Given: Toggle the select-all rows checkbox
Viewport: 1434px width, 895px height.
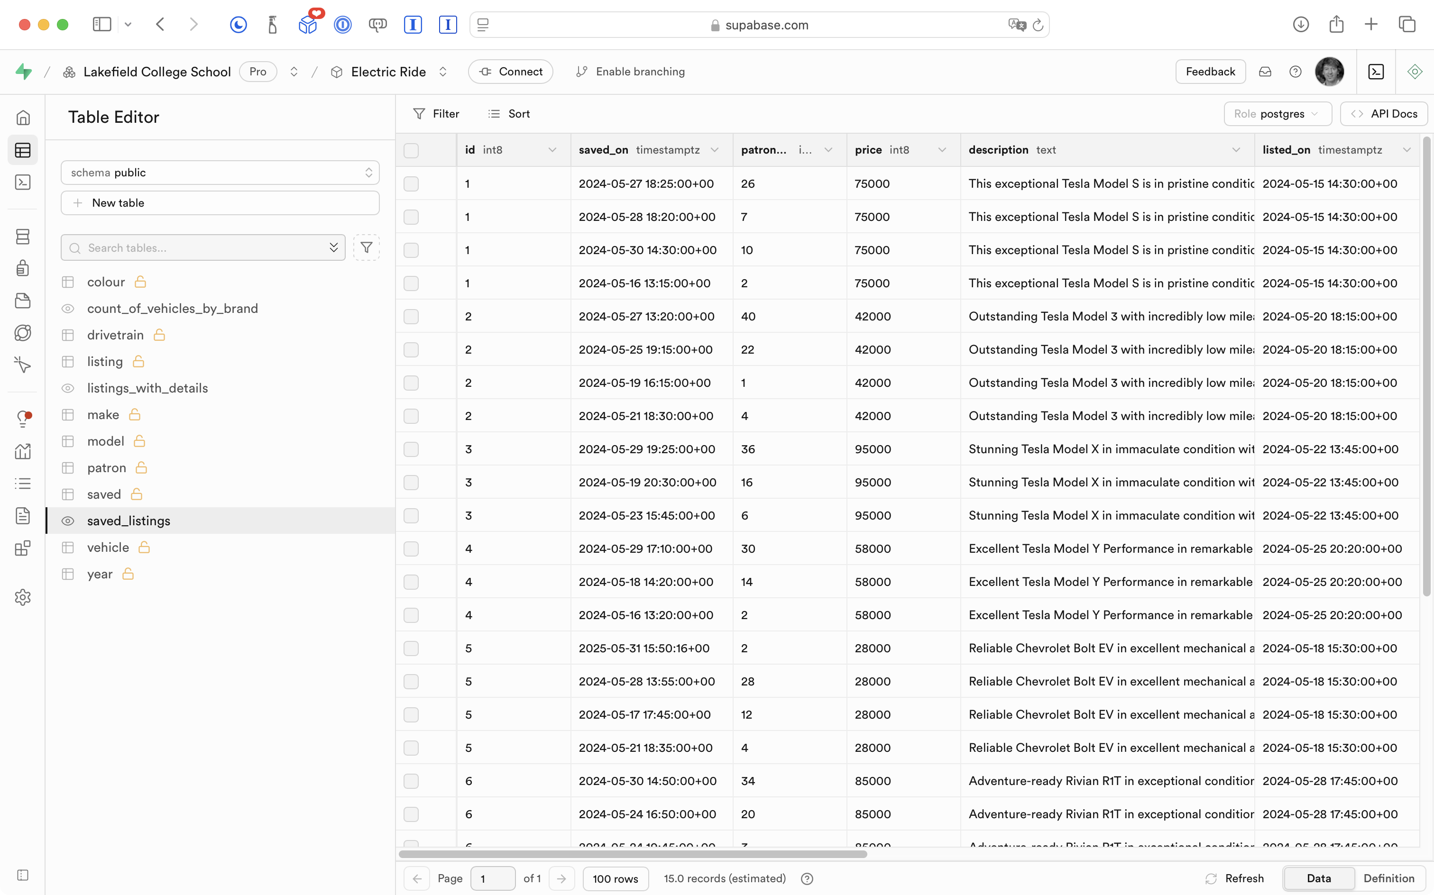Looking at the screenshot, I should click(x=411, y=150).
